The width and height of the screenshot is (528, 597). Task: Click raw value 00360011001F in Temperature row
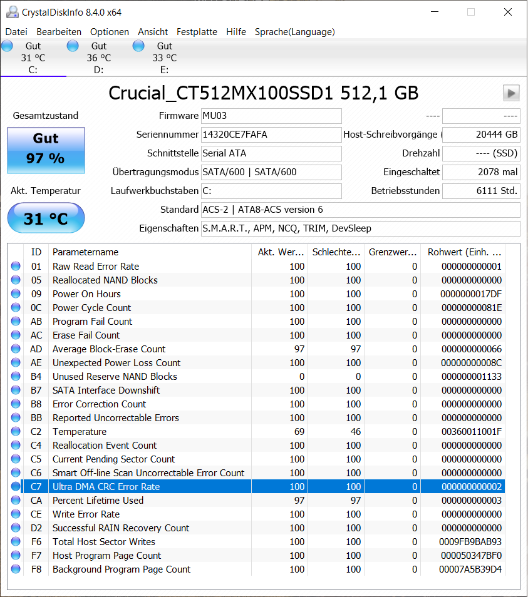pos(472,431)
